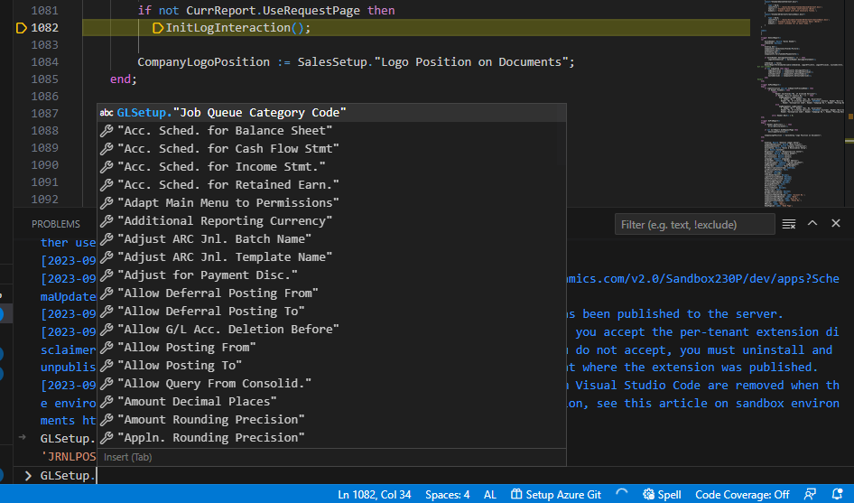
Task: Select "Acc. Sched. for Cash Flow Stmt" suggestion
Action: (x=331, y=149)
